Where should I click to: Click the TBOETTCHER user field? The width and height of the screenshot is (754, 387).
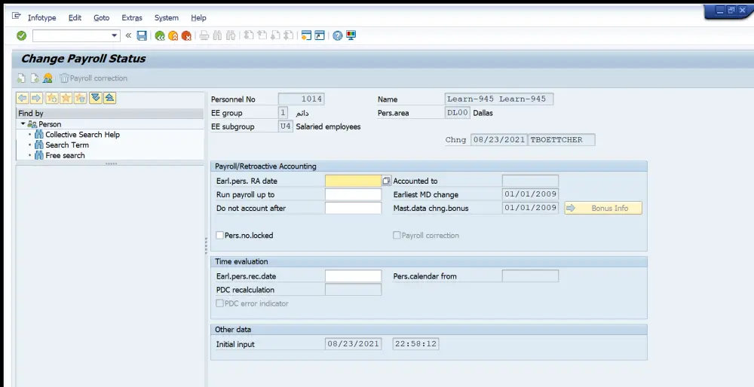click(561, 140)
